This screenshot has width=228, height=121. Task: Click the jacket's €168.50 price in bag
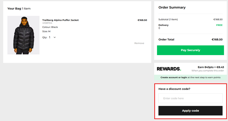click(142, 20)
